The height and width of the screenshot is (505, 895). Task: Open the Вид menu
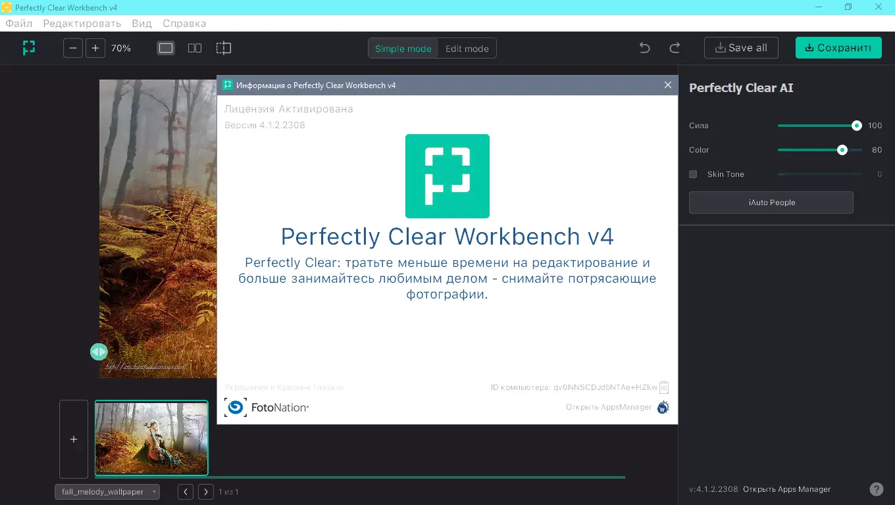(141, 23)
